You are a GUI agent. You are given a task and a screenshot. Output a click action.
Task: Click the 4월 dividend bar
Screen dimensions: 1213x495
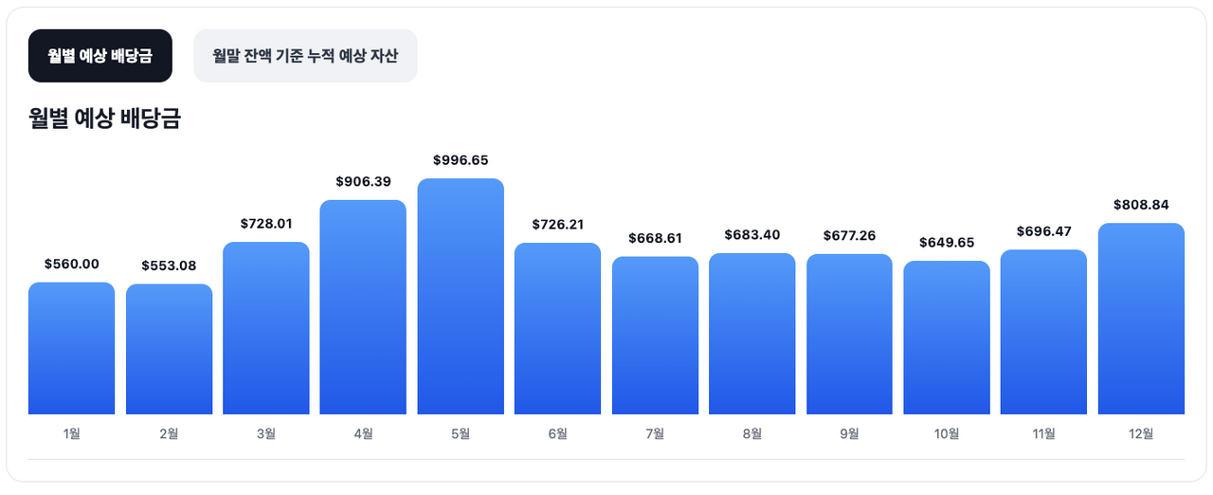[363, 308]
